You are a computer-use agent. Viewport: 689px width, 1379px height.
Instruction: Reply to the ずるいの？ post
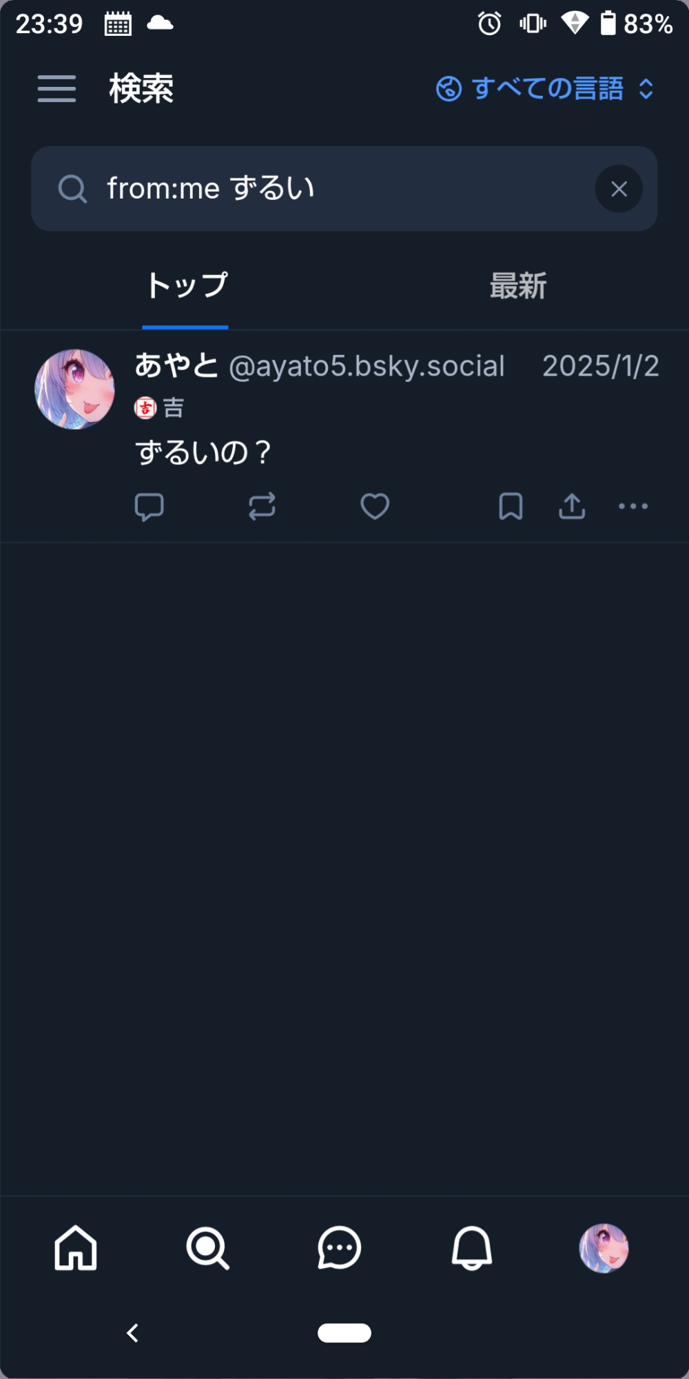pos(149,507)
